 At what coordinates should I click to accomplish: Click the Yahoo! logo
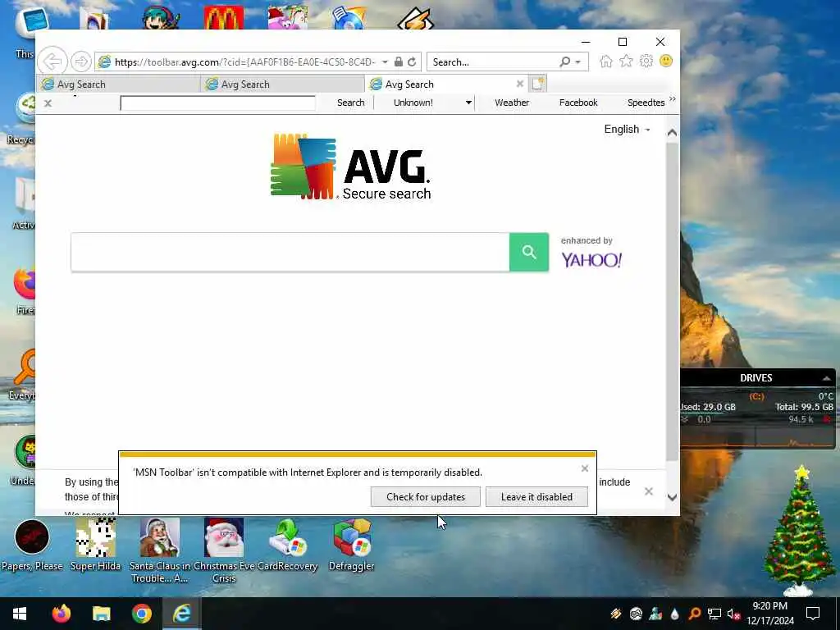591,260
